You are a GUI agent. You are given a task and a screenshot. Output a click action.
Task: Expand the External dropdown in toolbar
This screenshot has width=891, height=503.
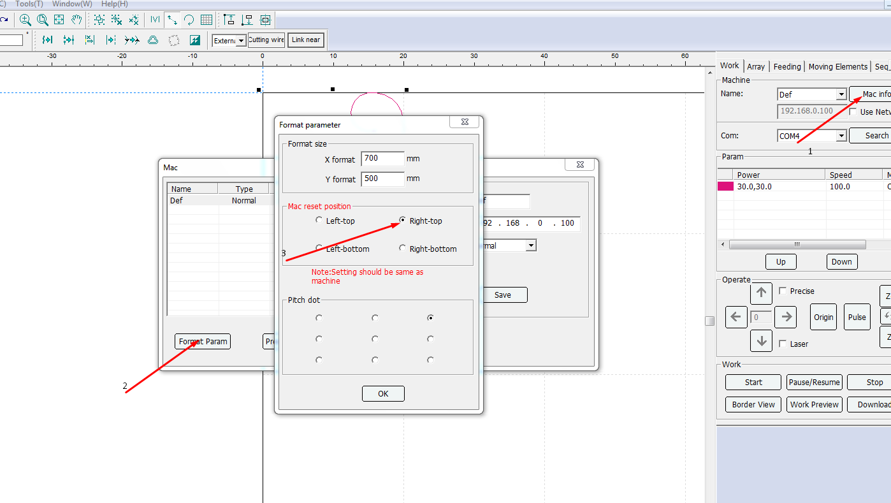point(241,41)
